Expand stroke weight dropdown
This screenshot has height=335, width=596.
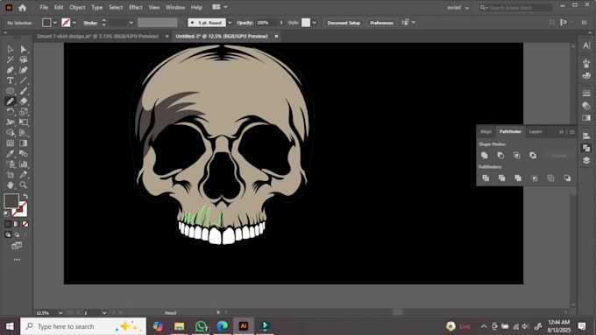click(x=131, y=23)
